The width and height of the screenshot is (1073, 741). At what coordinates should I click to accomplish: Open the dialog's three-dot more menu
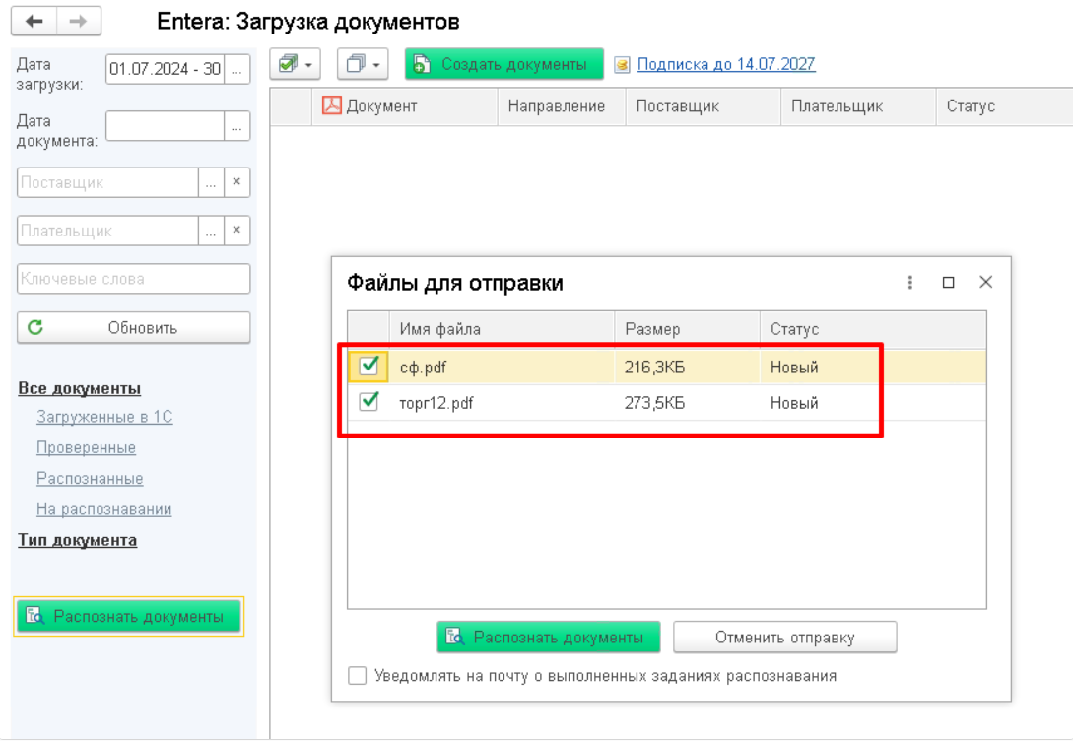tap(910, 282)
